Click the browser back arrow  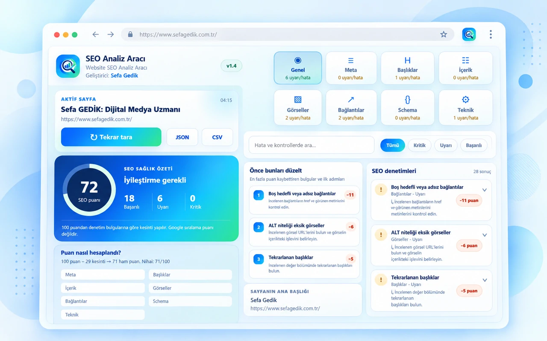coord(96,35)
